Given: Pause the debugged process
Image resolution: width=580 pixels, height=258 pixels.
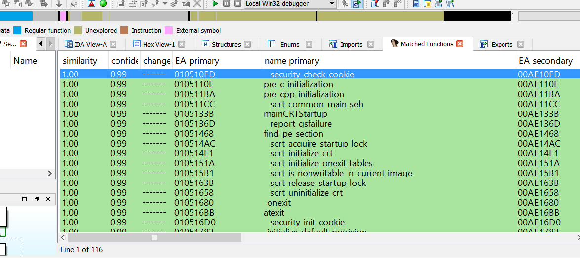Looking at the screenshot, I should [226, 4].
